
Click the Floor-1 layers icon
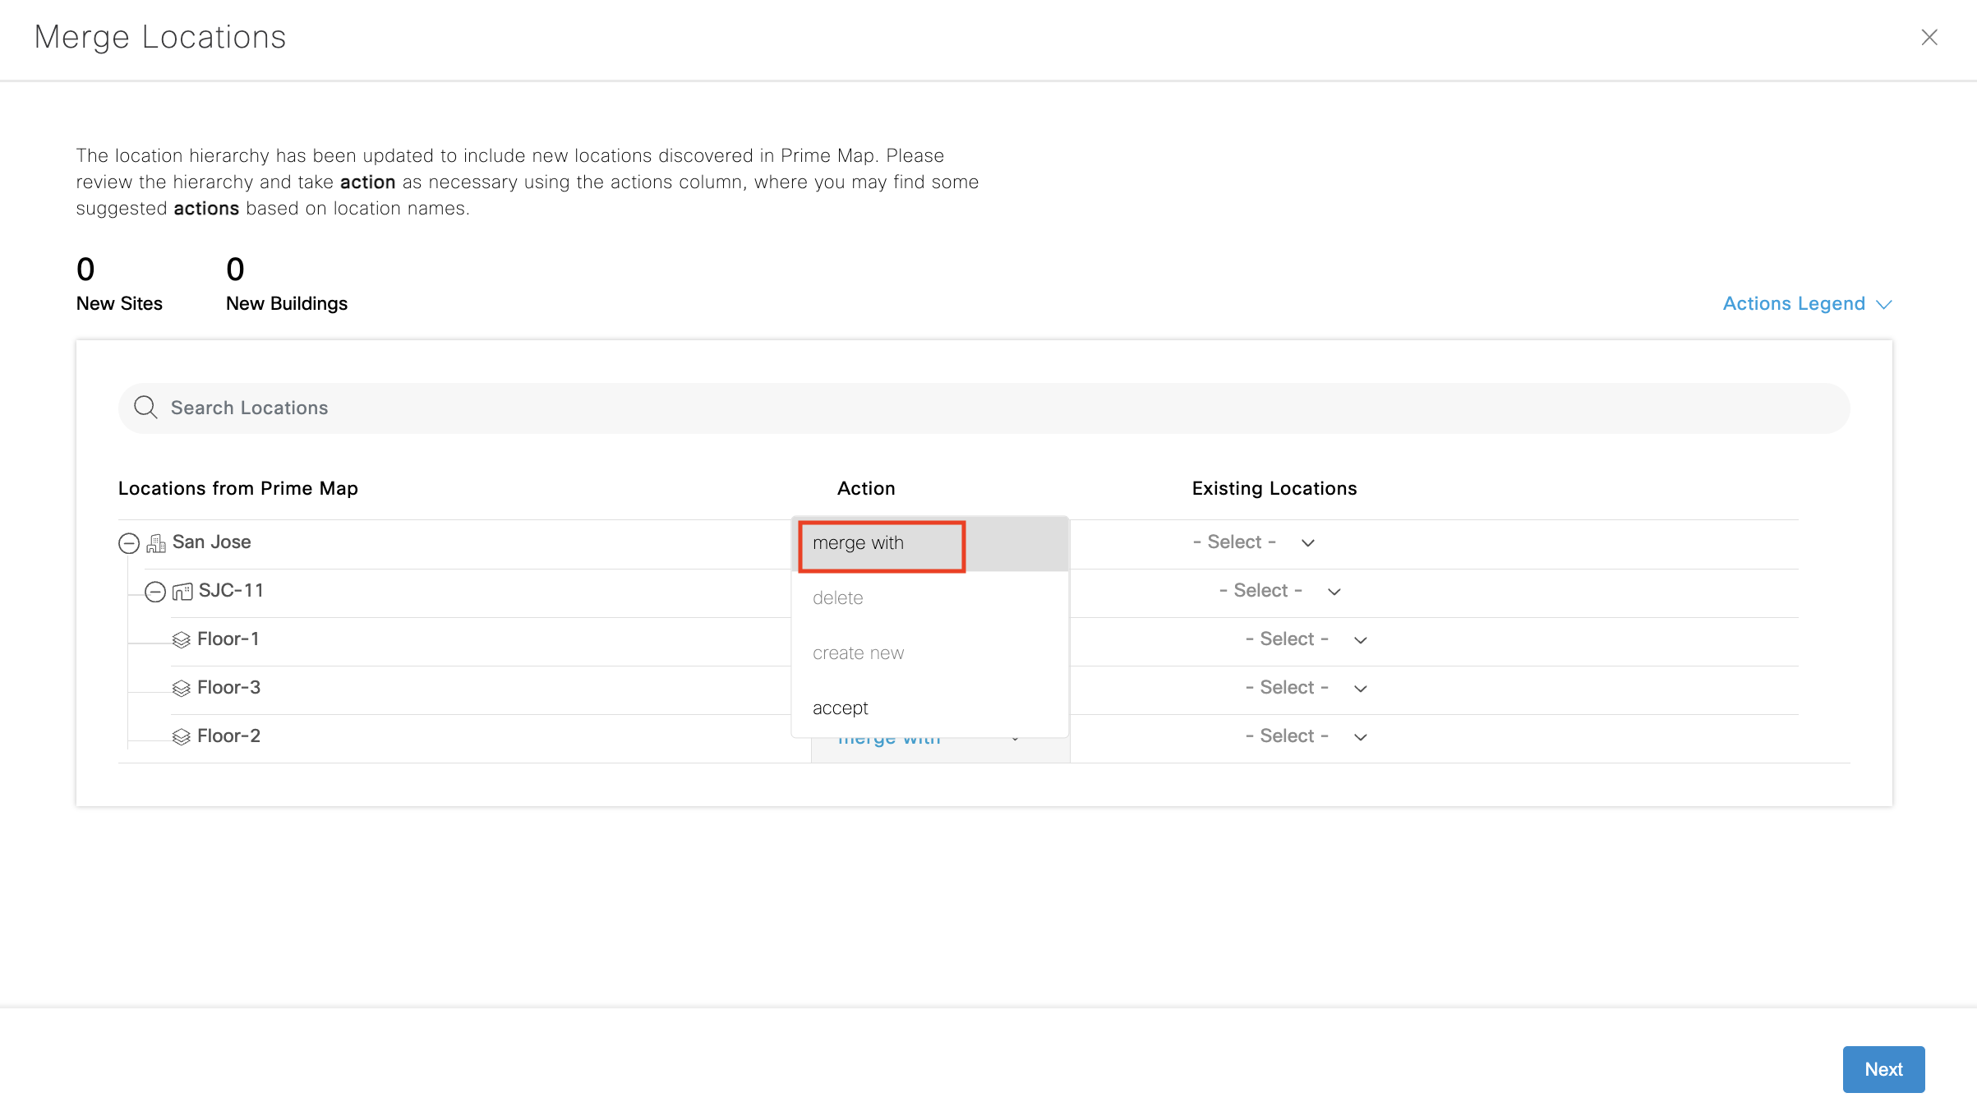pos(182,640)
